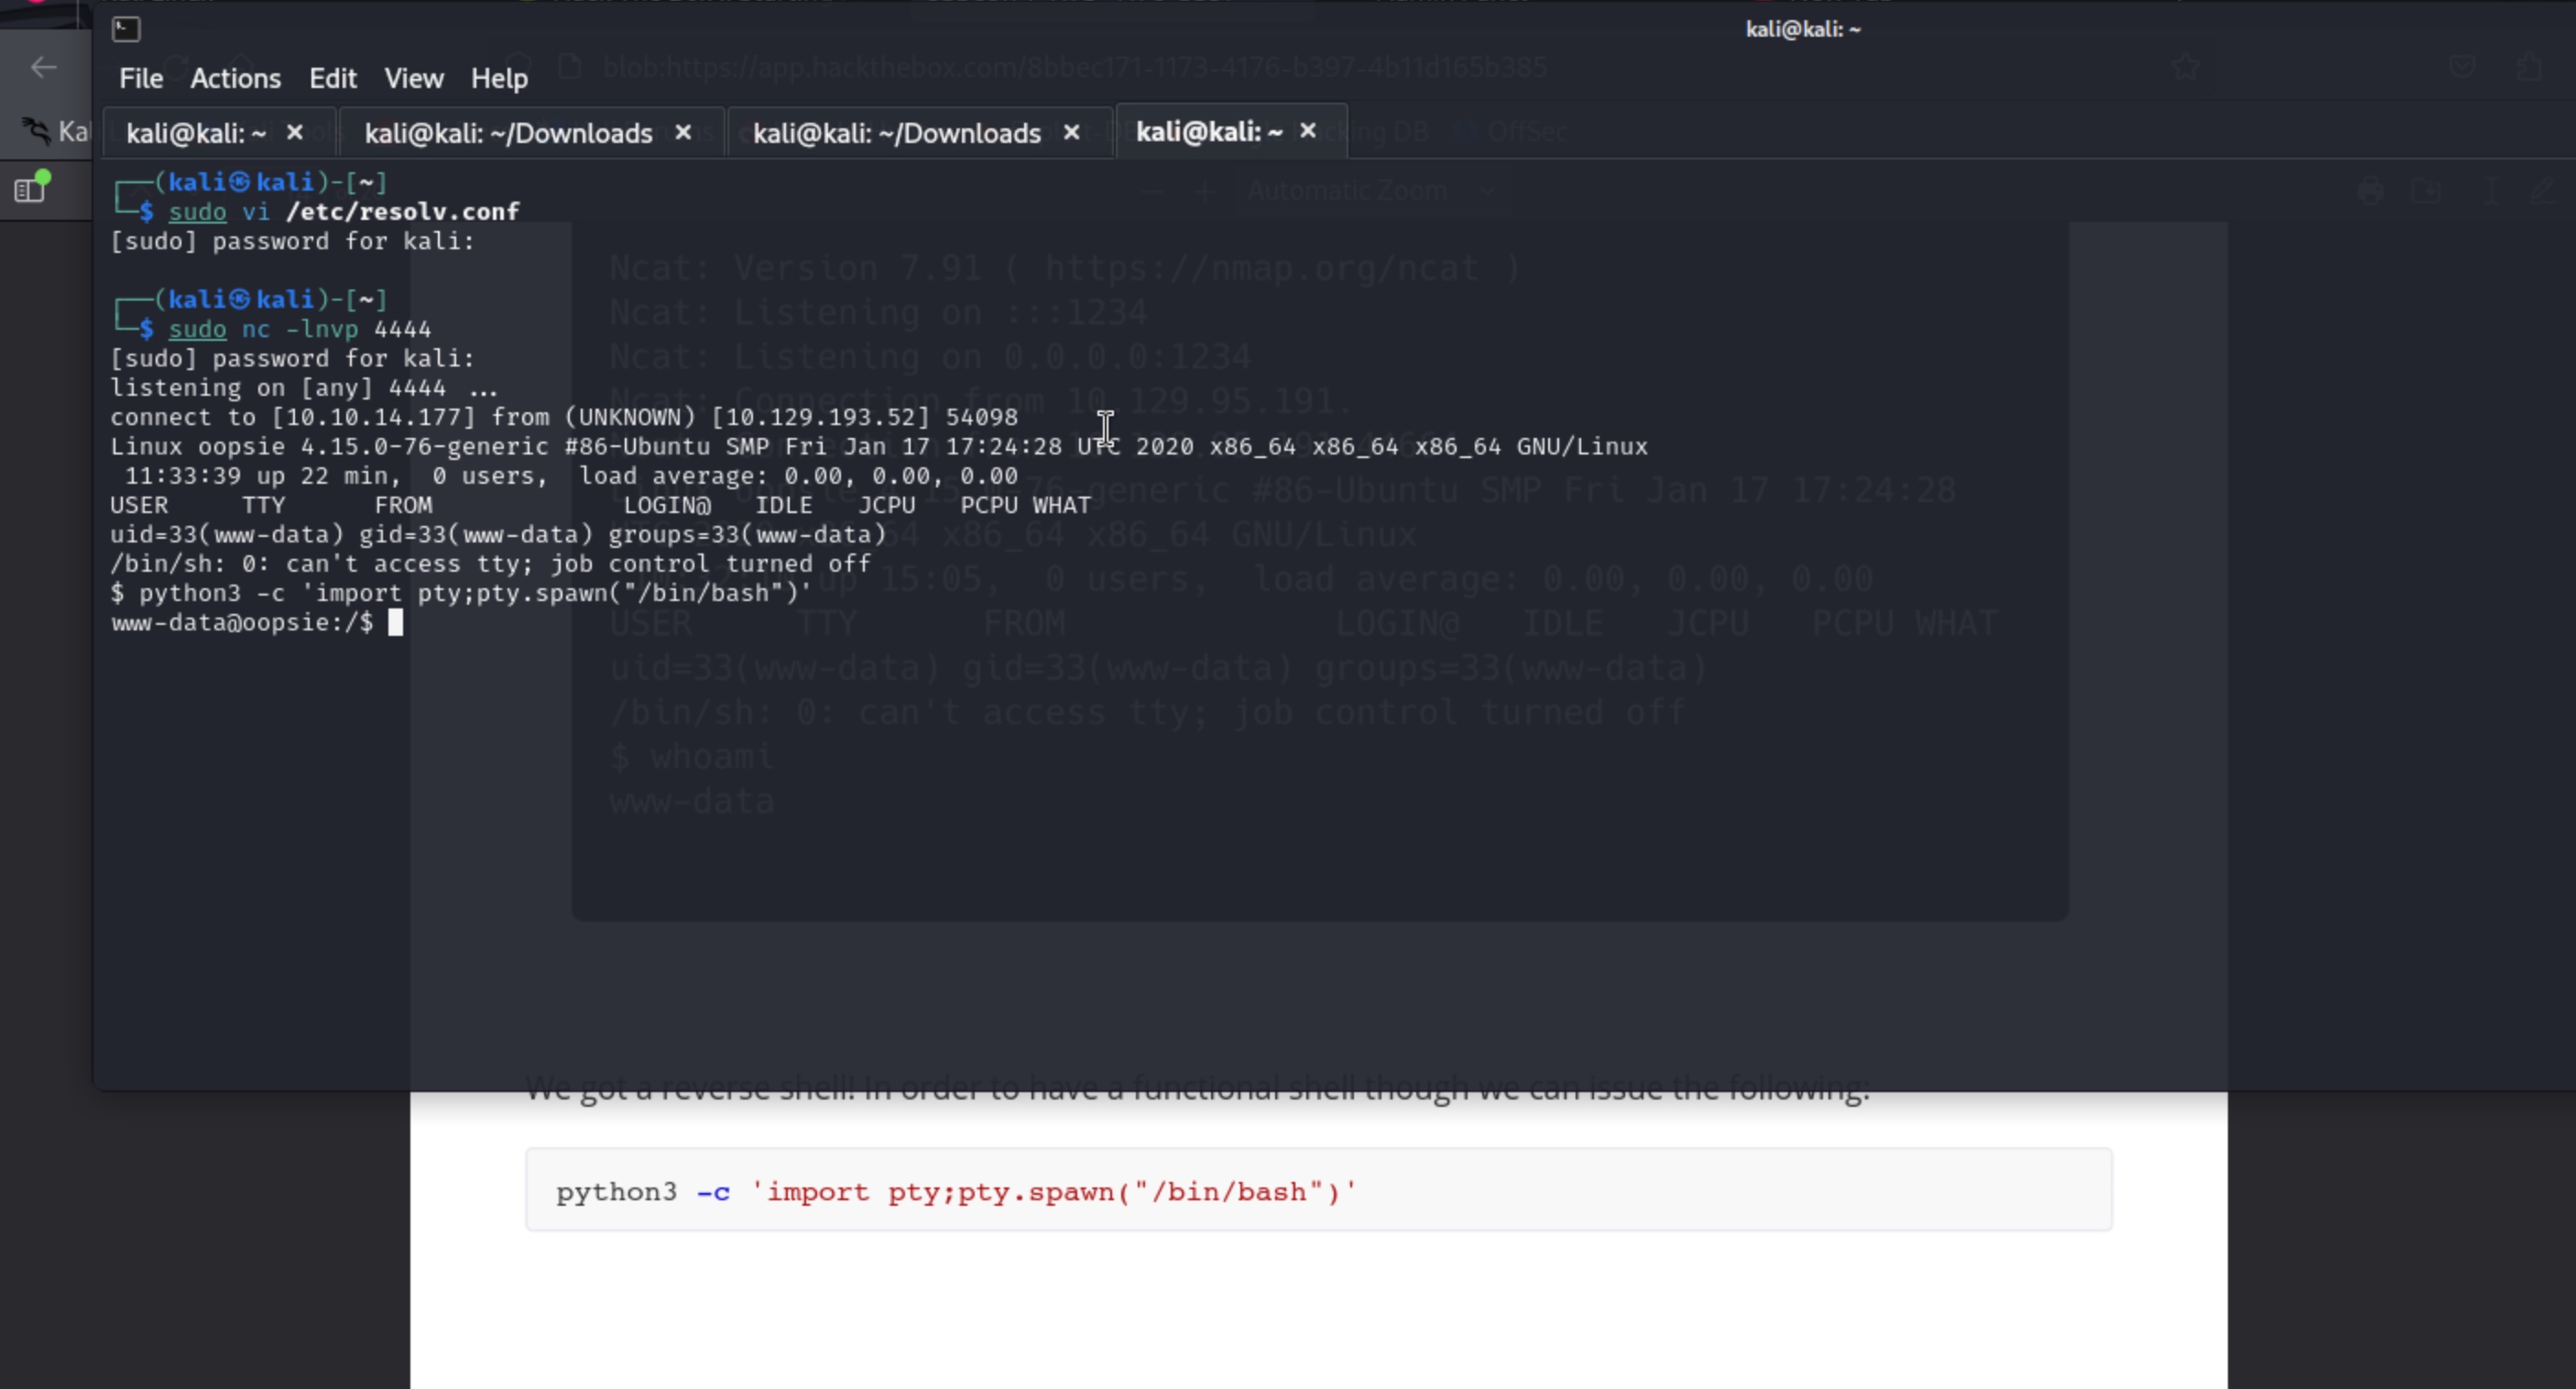The height and width of the screenshot is (1389, 2576).
Task: Select the rightmost active kali@kali: ~ tab
Action: [1208, 132]
